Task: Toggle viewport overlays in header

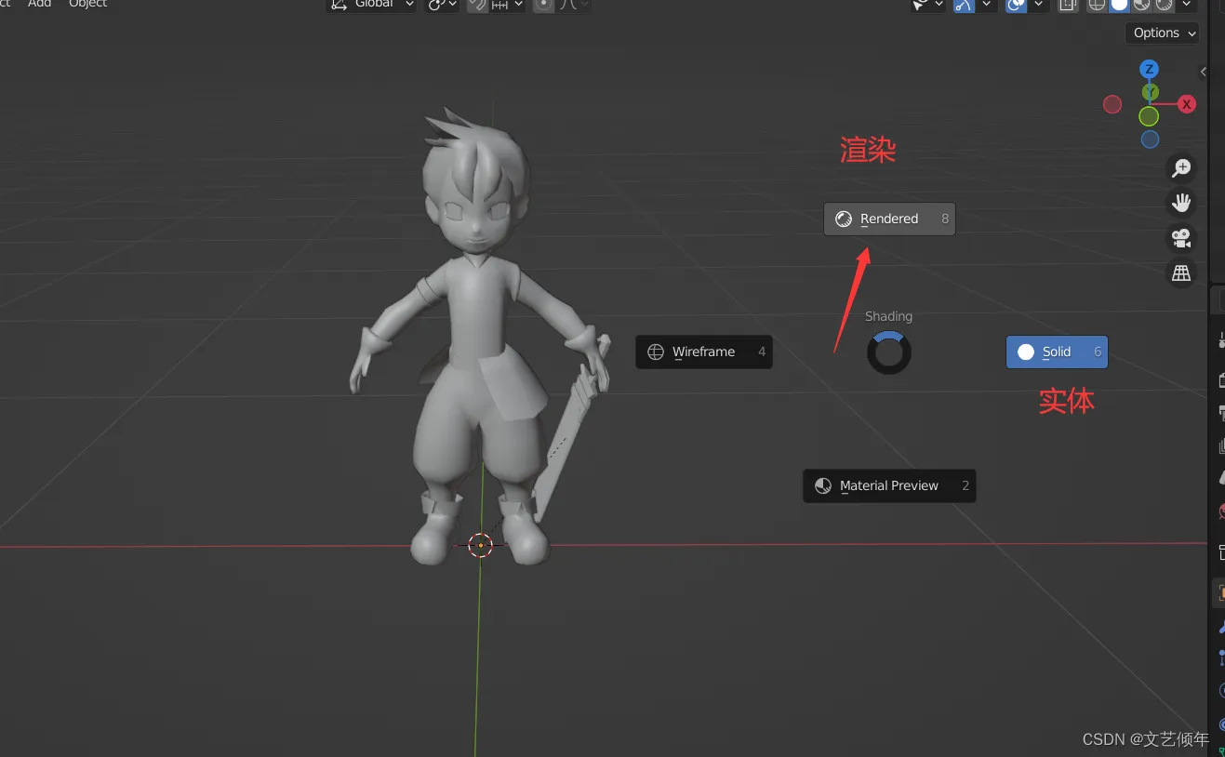Action: click(1016, 5)
